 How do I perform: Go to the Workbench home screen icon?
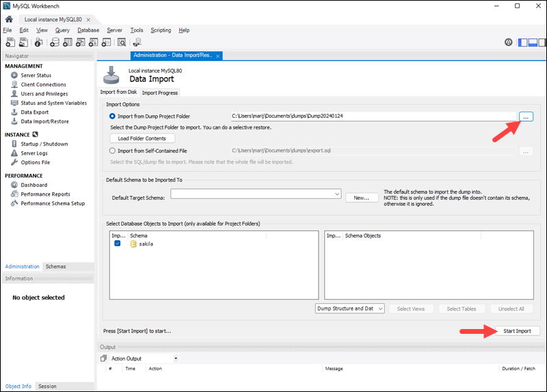(9, 19)
